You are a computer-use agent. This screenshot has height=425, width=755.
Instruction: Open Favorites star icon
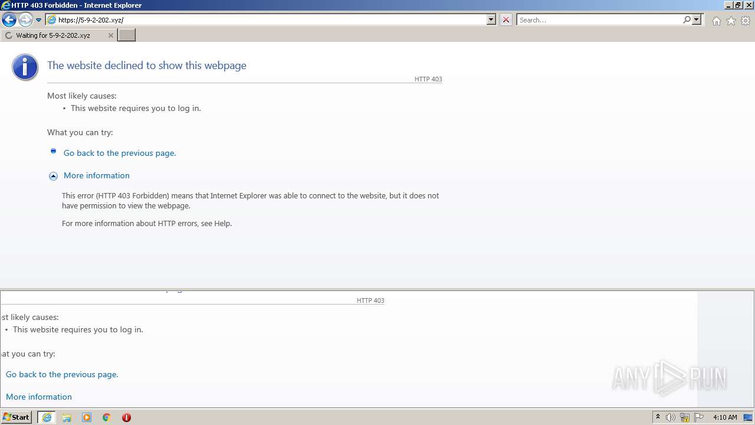click(731, 21)
